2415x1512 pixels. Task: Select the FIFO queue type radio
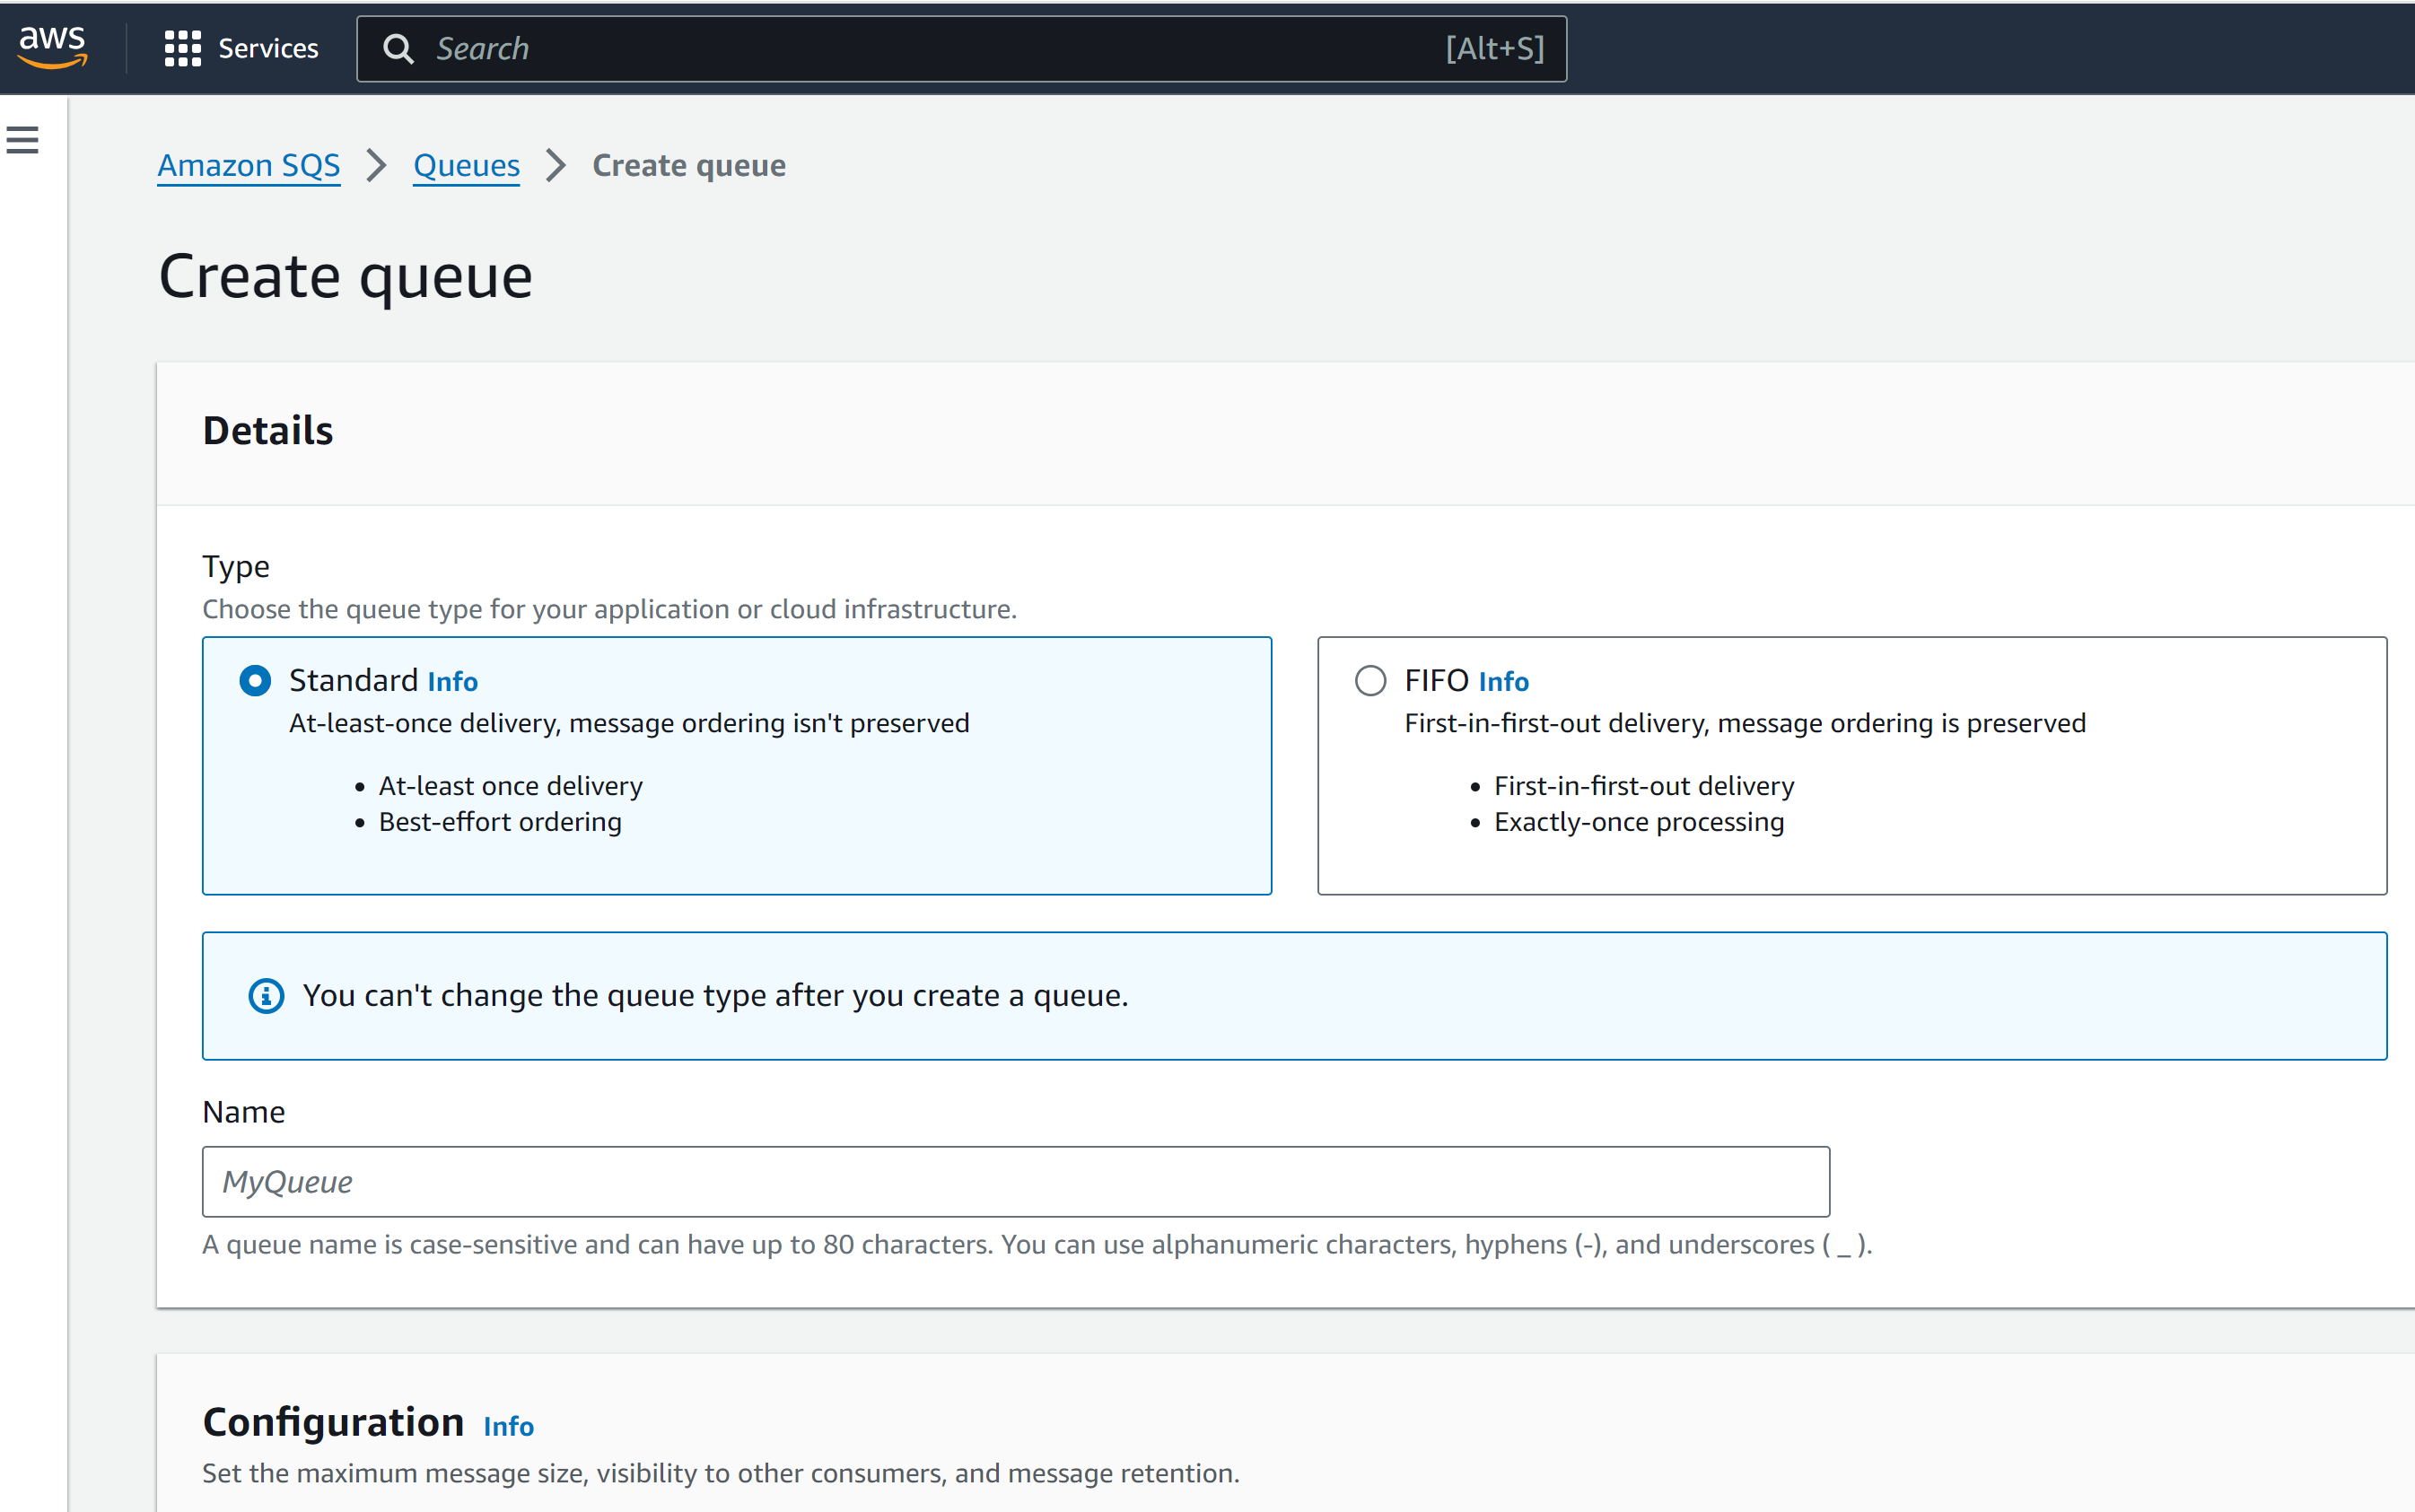(1370, 681)
